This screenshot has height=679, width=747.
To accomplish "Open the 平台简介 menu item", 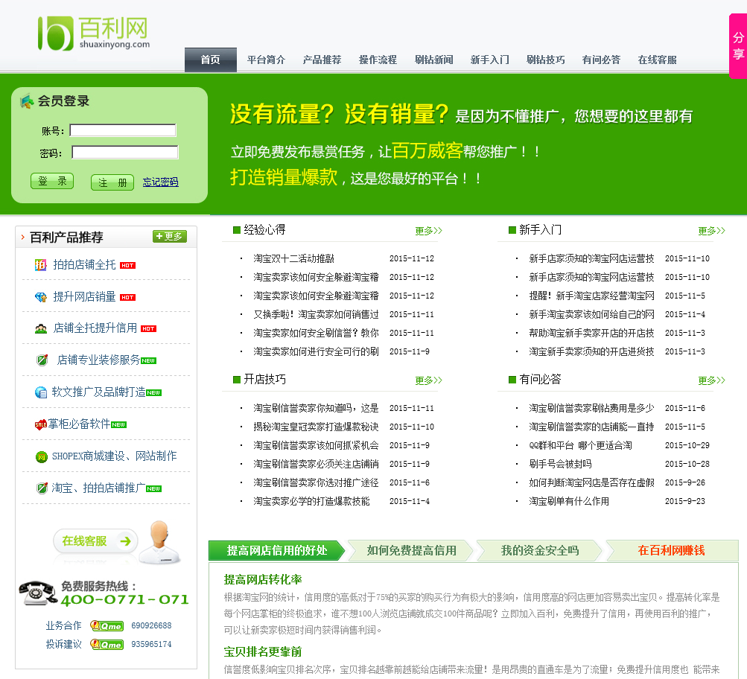I will point(267,60).
